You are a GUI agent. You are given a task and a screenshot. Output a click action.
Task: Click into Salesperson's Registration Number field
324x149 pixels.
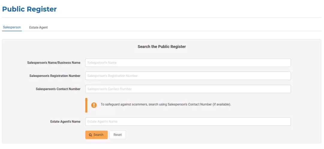pos(188,76)
